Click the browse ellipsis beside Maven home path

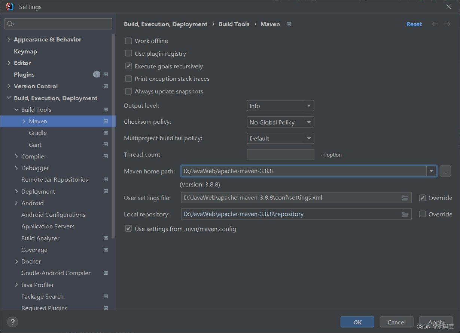point(445,171)
